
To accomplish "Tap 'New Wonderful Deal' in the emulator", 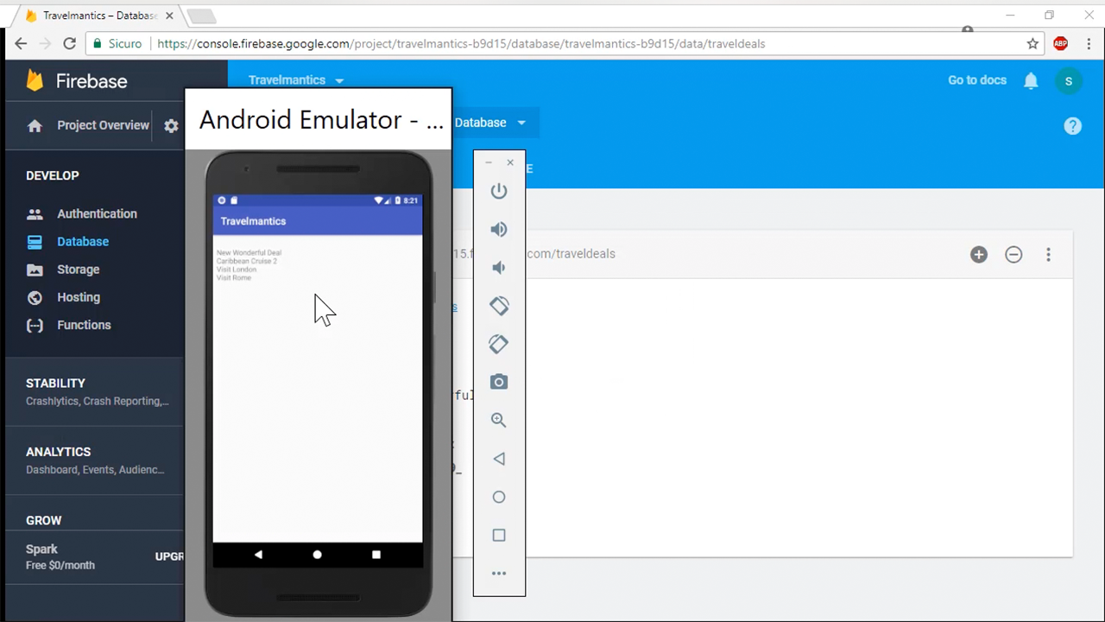I will tap(249, 253).
